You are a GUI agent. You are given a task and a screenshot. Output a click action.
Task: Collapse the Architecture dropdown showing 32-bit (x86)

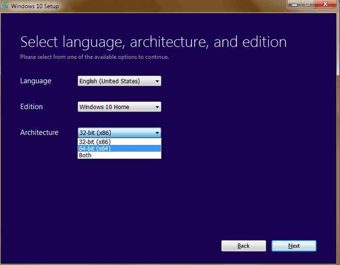pyautogui.click(x=119, y=132)
